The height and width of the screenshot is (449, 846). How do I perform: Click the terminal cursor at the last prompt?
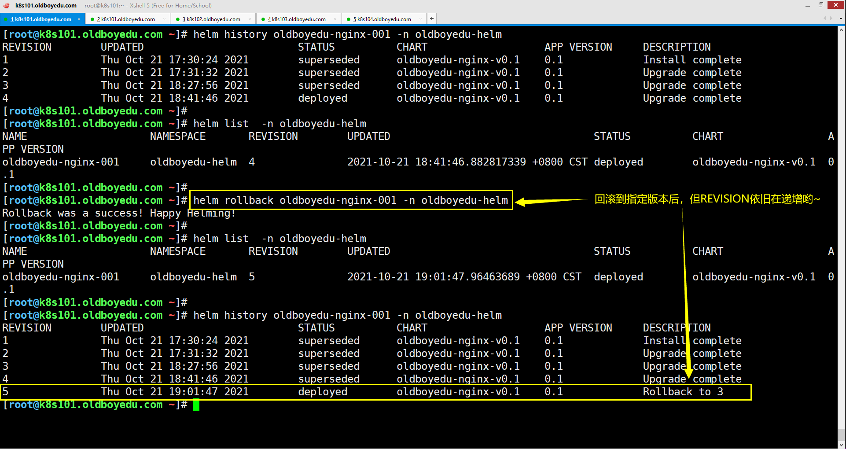coord(196,405)
